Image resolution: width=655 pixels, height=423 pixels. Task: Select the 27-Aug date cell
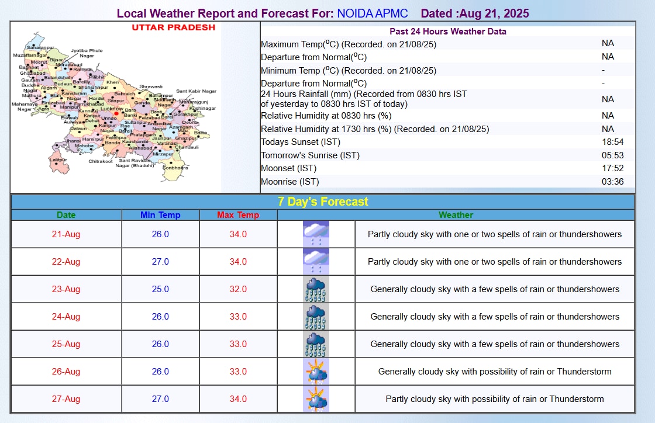[x=66, y=399]
